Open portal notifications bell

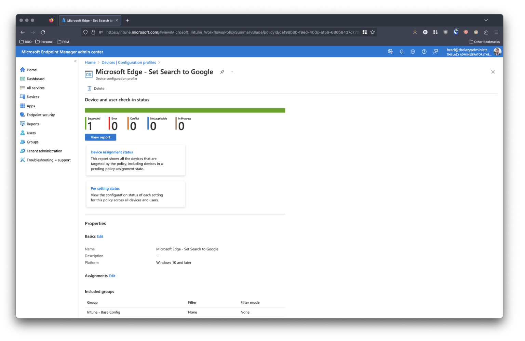click(x=402, y=52)
